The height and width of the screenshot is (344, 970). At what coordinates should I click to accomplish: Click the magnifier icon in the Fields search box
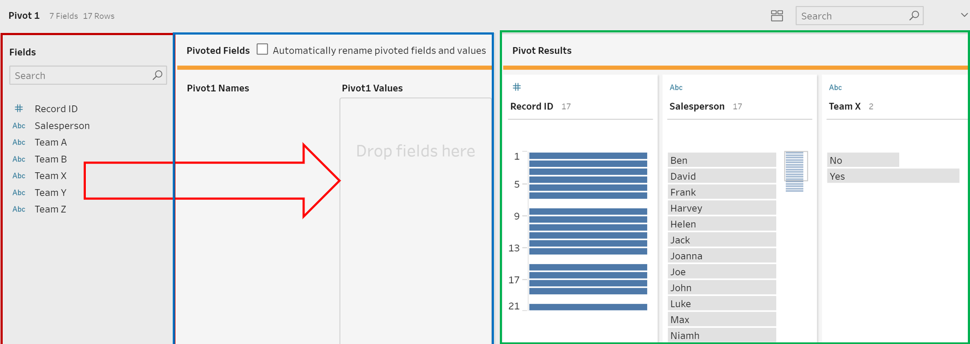tap(157, 75)
